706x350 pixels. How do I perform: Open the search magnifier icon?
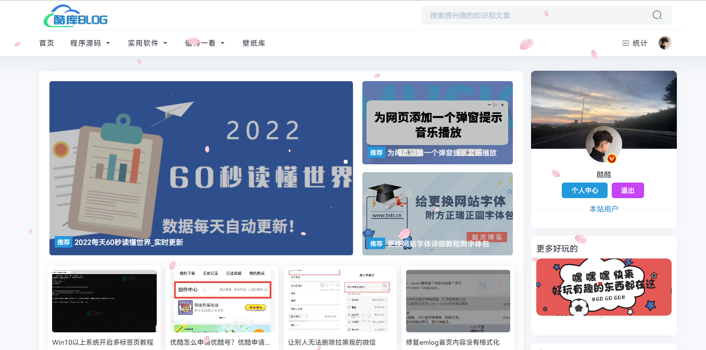coord(657,15)
